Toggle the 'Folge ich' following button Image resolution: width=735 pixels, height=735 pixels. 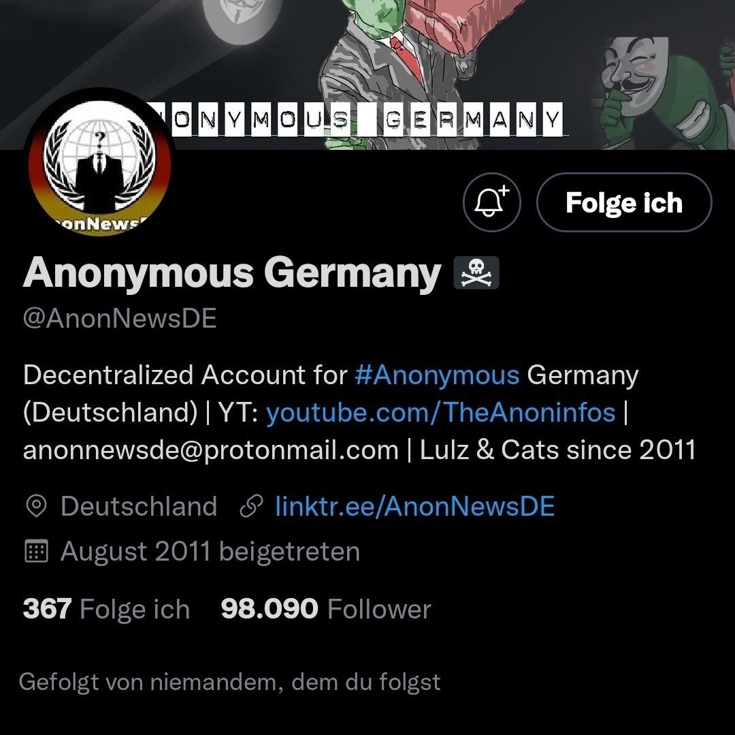pos(624,202)
